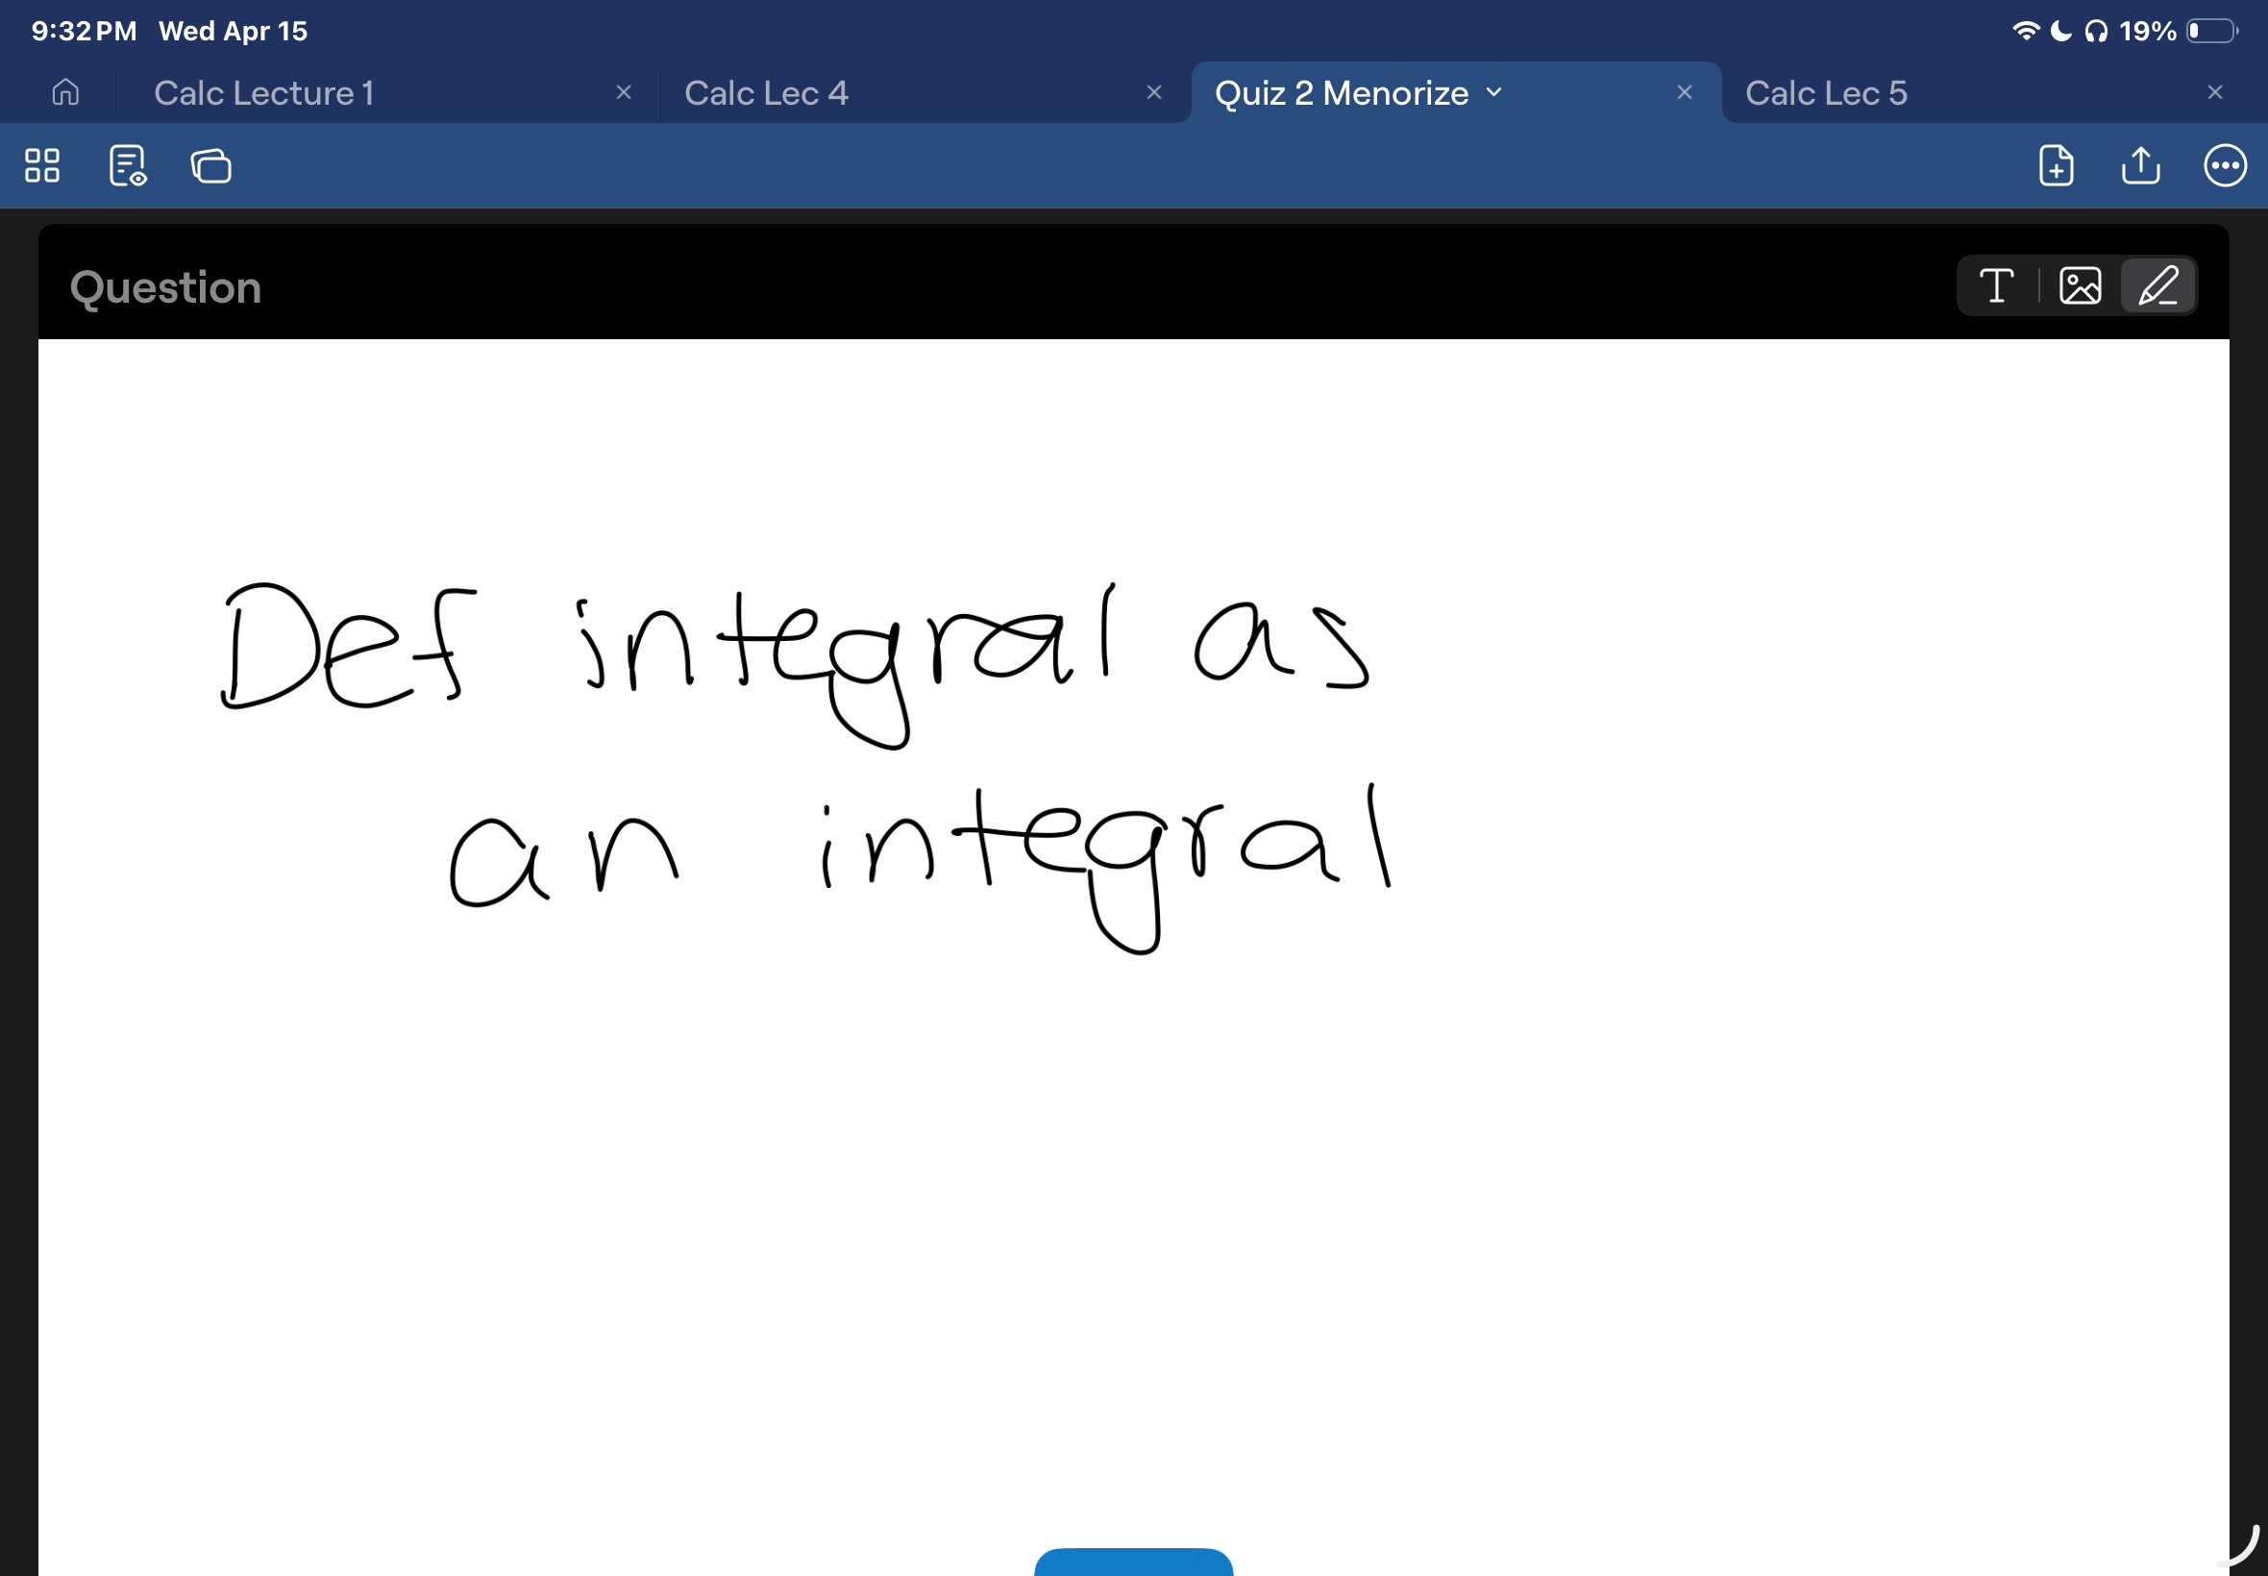Tap the headphones status icon

[x=2095, y=32]
